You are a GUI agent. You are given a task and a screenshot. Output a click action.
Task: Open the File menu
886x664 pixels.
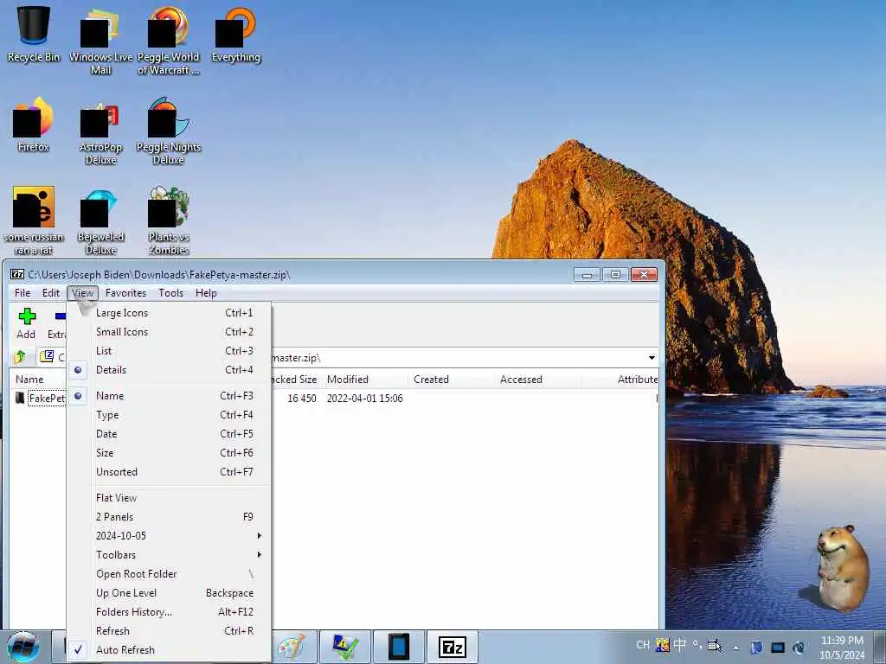pos(22,293)
